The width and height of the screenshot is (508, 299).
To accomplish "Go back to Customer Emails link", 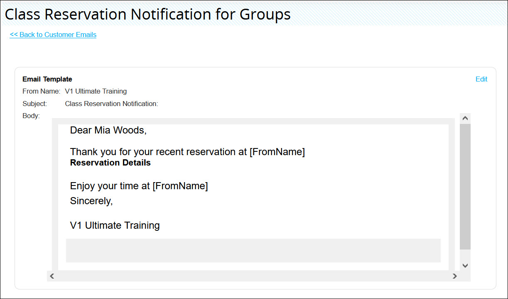I will (53, 35).
